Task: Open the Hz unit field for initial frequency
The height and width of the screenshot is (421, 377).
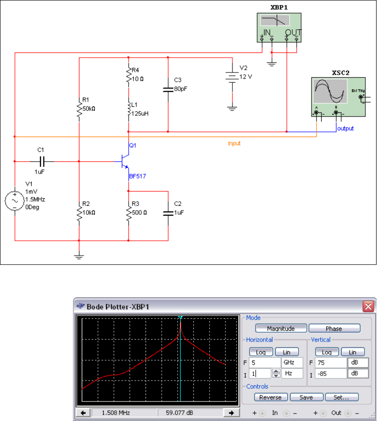Action: tap(292, 373)
